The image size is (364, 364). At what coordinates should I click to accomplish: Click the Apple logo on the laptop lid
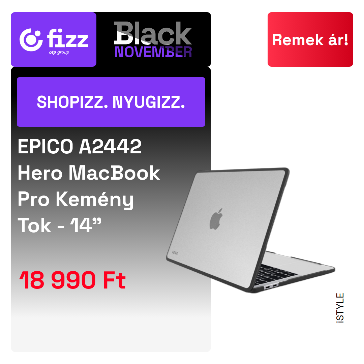[216, 219]
